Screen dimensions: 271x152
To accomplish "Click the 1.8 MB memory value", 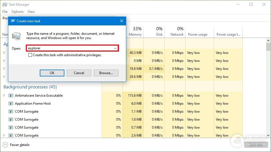I will [x=137, y=119].
